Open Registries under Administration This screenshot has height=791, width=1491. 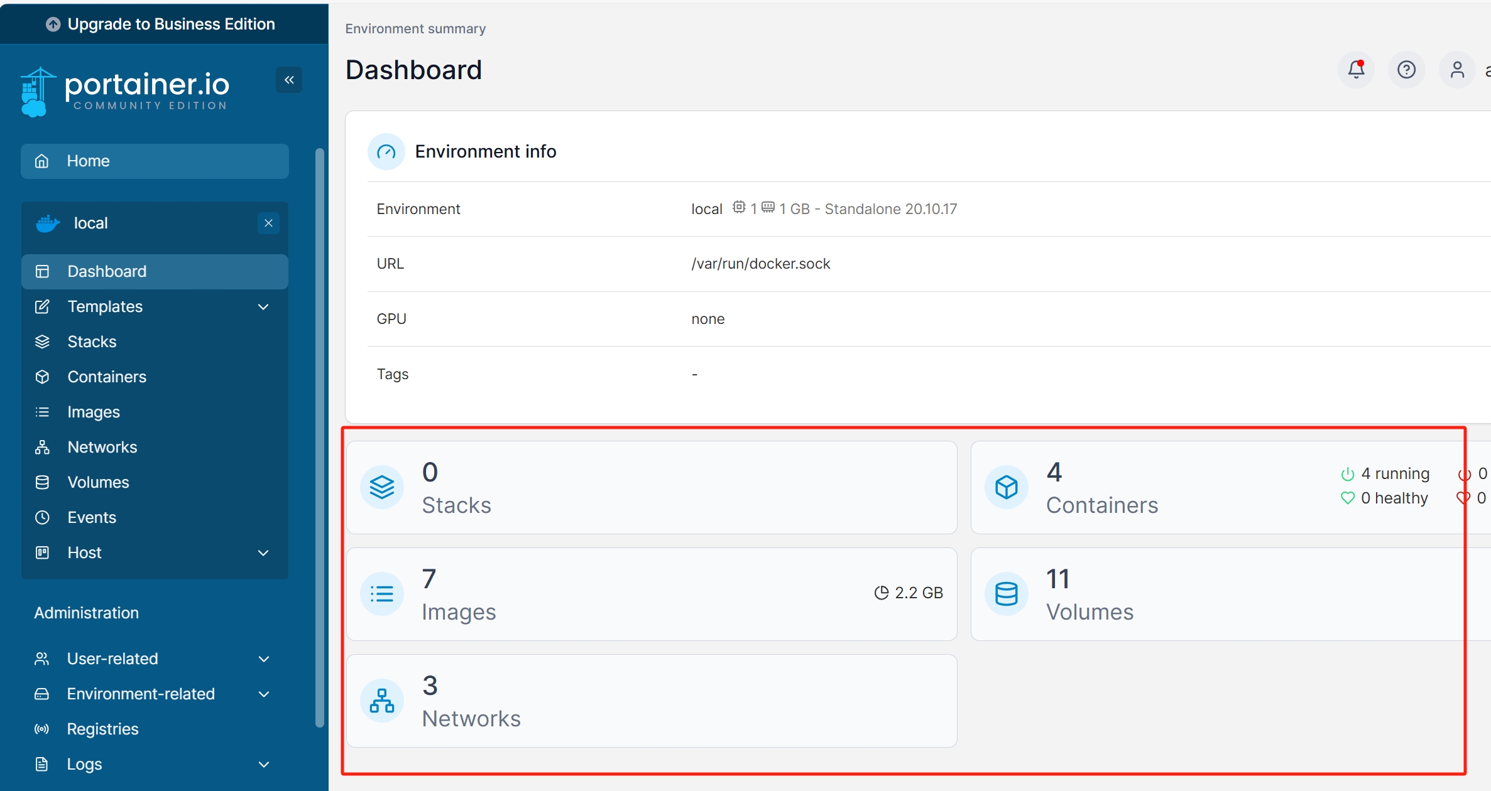click(x=102, y=729)
